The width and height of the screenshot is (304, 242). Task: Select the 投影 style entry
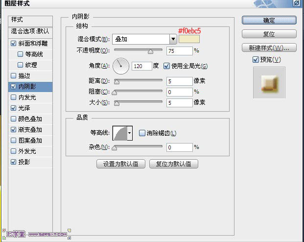(24, 162)
